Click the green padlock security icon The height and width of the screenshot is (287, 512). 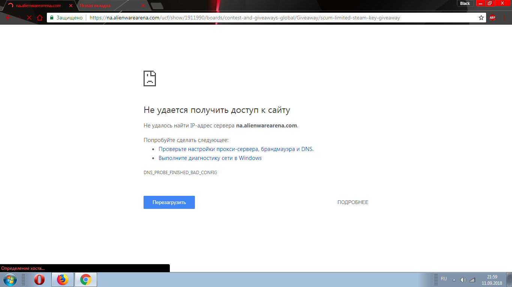click(x=52, y=18)
